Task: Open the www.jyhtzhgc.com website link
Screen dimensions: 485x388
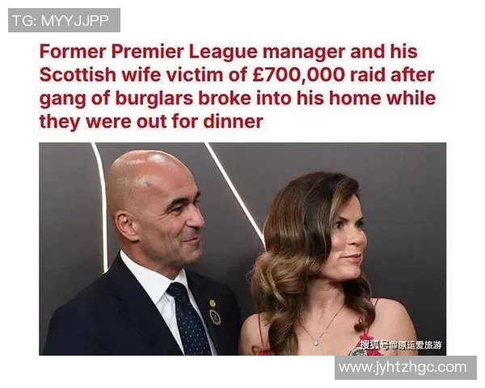Action: tap(406, 368)
